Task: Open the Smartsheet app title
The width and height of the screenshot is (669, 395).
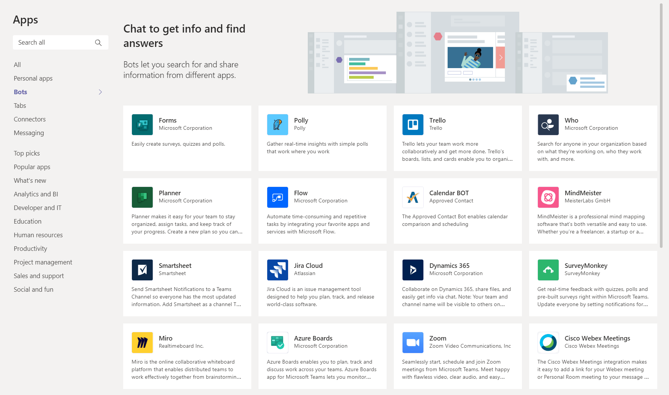Action: (175, 266)
